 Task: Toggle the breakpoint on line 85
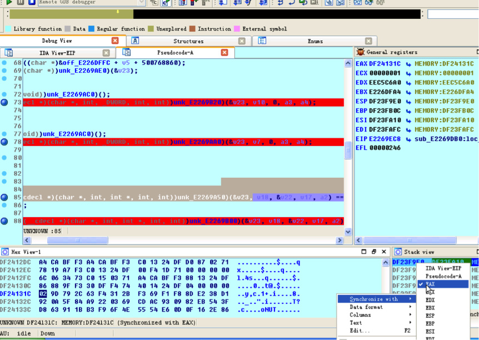(4, 197)
